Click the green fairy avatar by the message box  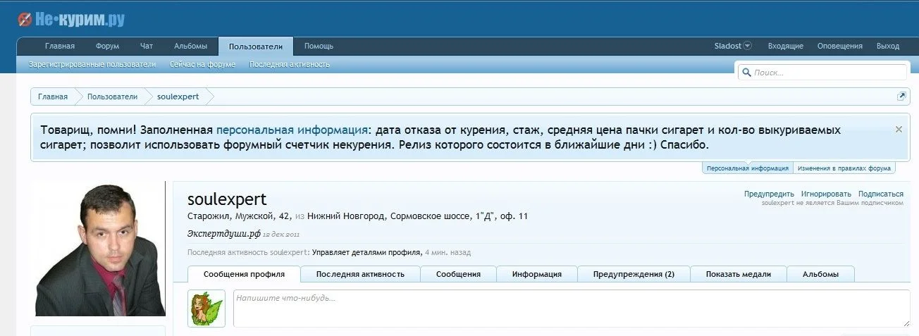[x=206, y=308]
